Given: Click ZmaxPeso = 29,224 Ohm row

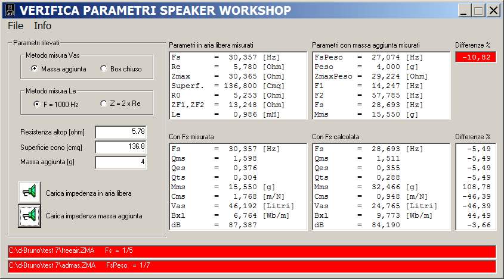Looking at the screenshot, I should coord(371,76).
